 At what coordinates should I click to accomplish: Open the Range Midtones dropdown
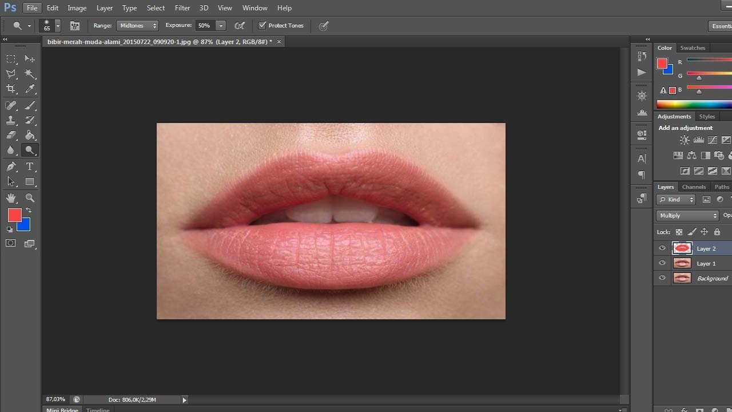pos(137,26)
